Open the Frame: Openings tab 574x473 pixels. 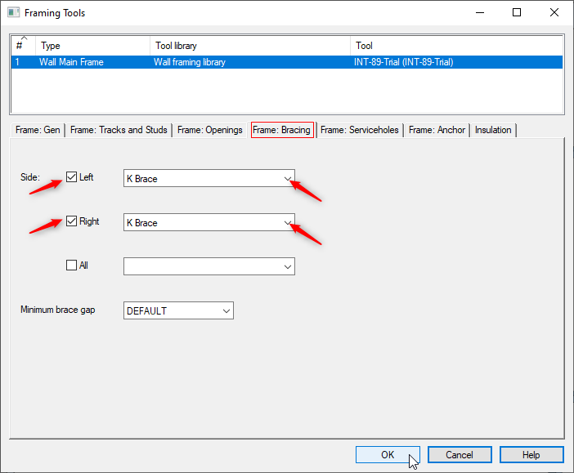pos(209,130)
